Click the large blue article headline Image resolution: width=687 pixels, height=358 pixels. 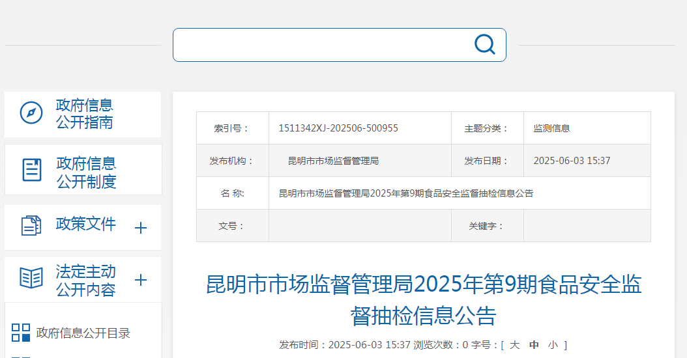pos(424,300)
